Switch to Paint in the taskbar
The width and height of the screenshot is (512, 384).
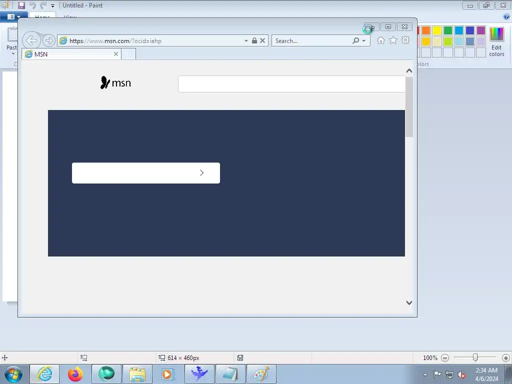click(261, 374)
